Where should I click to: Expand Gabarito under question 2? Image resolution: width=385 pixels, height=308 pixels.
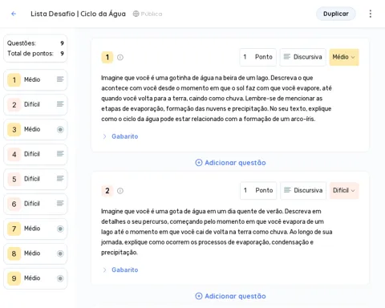(x=120, y=269)
